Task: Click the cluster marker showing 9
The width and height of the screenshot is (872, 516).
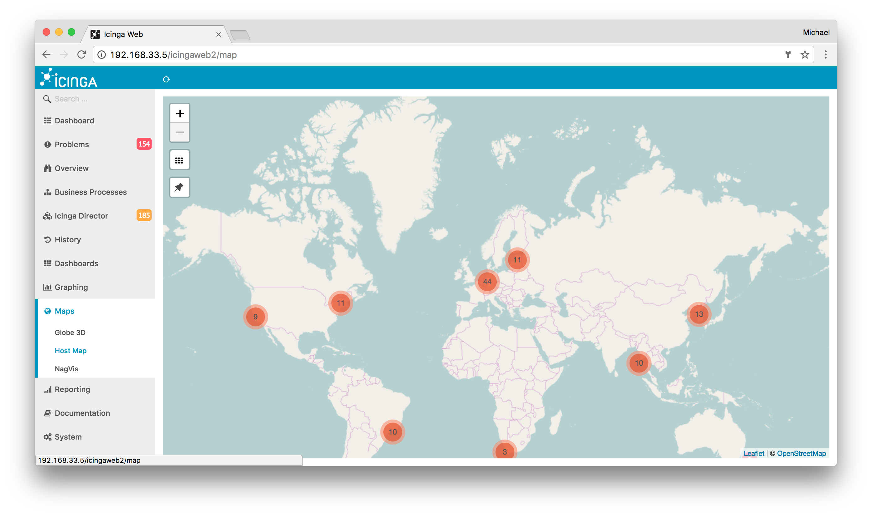Action: point(255,317)
